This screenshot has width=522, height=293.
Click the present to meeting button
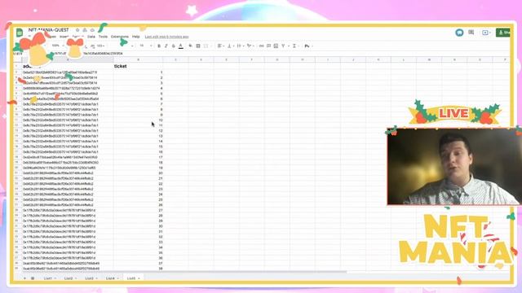(486, 33)
